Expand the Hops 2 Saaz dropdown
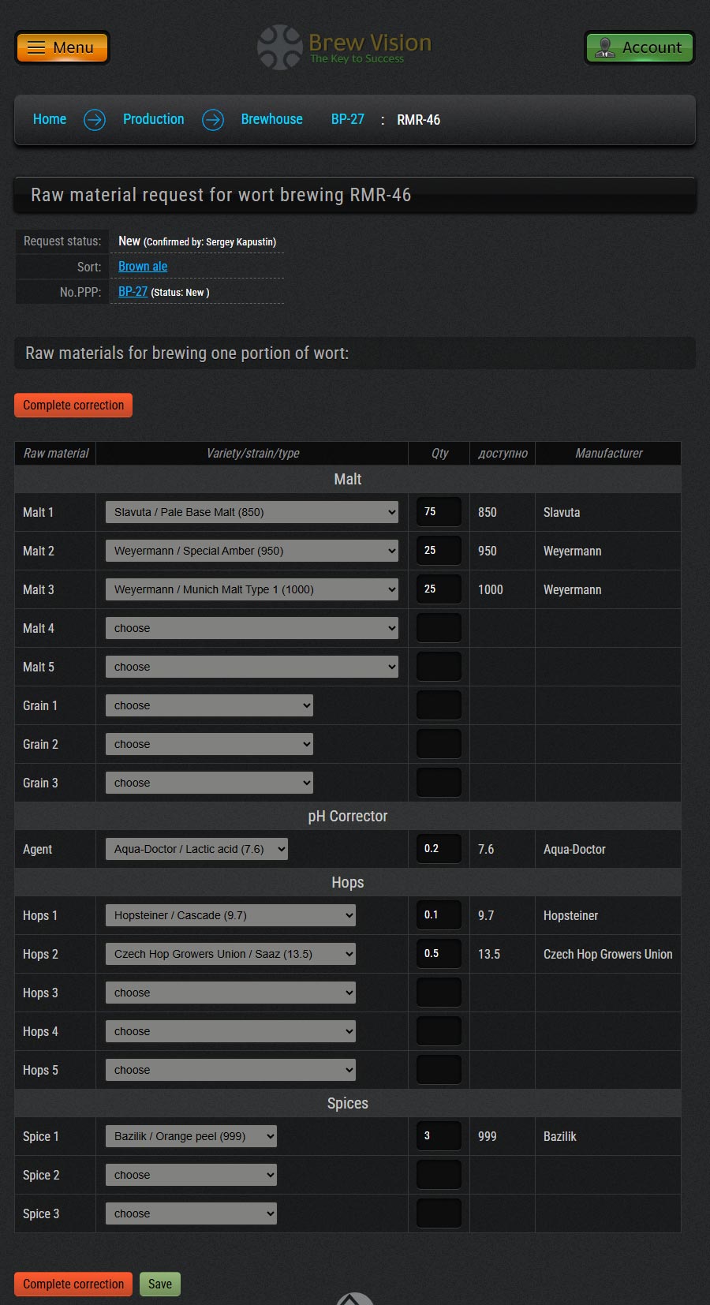Viewport: 710px width, 1305px height. pyautogui.click(x=230, y=954)
